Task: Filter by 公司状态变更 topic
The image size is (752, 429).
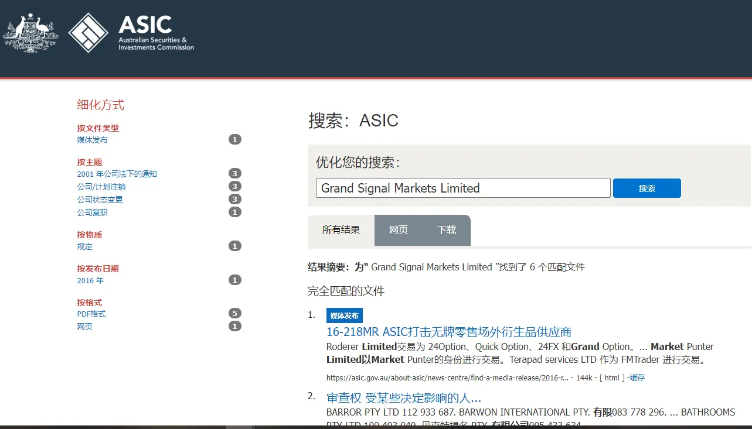Action: tap(100, 200)
